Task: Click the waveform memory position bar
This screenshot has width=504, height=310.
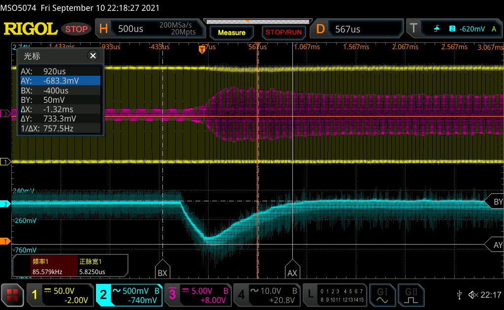Action: click(x=257, y=22)
